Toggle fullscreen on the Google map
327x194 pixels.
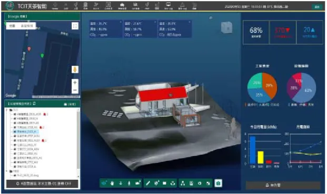pos(75,26)
